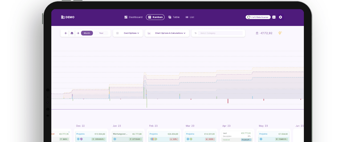The height and width of the screenshot is (142, 344).
Task: Open the Table view tab
Action: (x=174, y=17)
